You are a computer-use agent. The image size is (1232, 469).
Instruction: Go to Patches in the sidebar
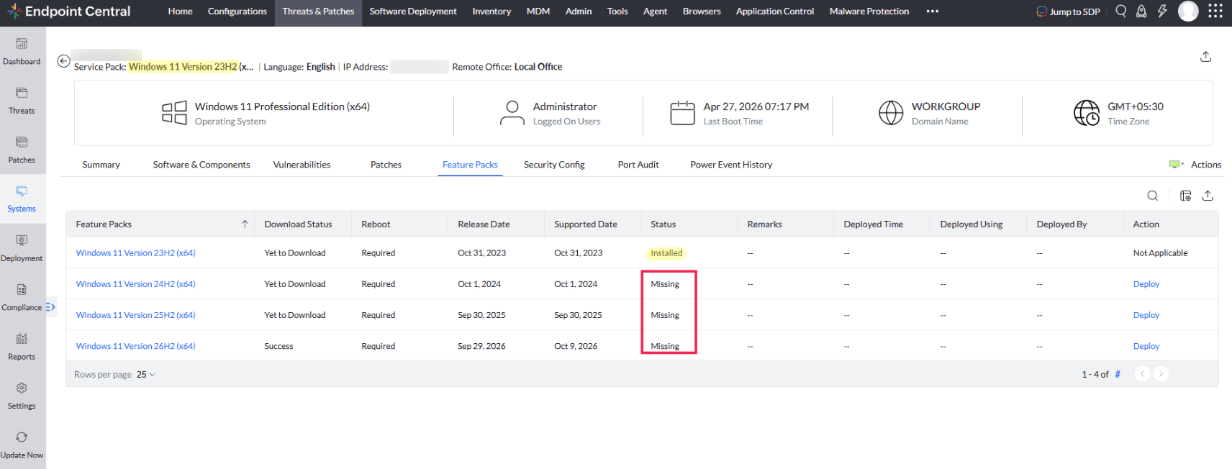point(22,150)
